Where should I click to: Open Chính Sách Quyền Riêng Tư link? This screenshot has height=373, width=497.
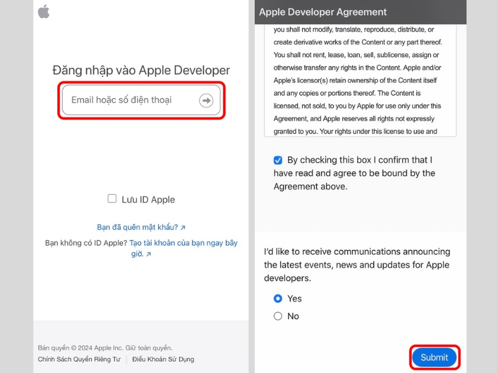pyautogui.click(x=79, y=359)
